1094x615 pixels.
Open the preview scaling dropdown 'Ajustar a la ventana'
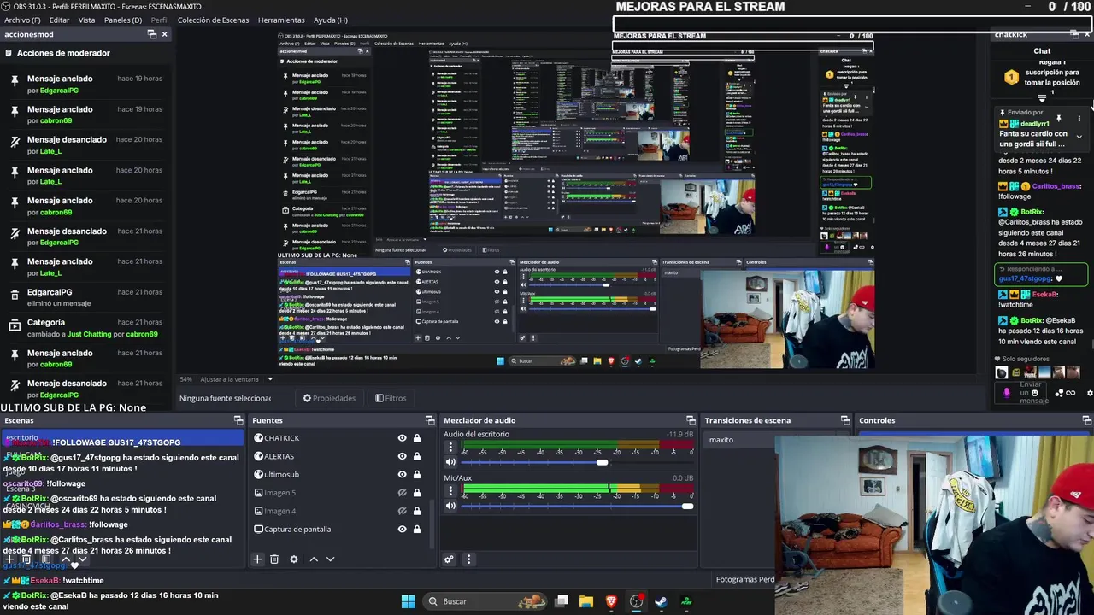click(x=238, y=379)
